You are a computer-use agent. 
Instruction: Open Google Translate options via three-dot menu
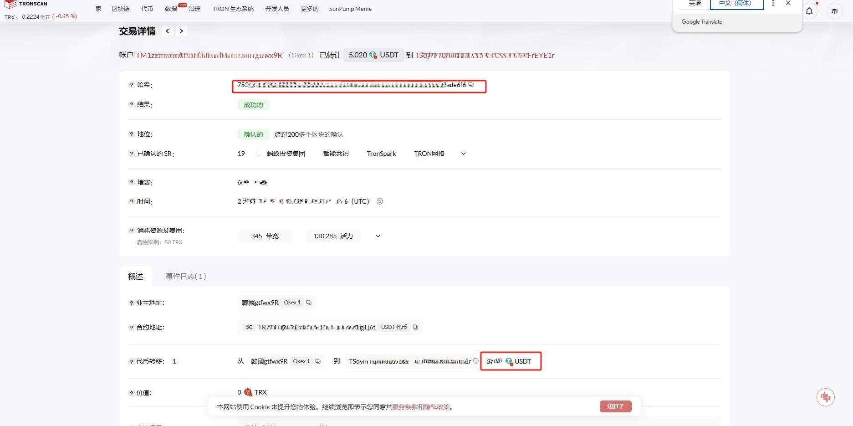(772, 3)
